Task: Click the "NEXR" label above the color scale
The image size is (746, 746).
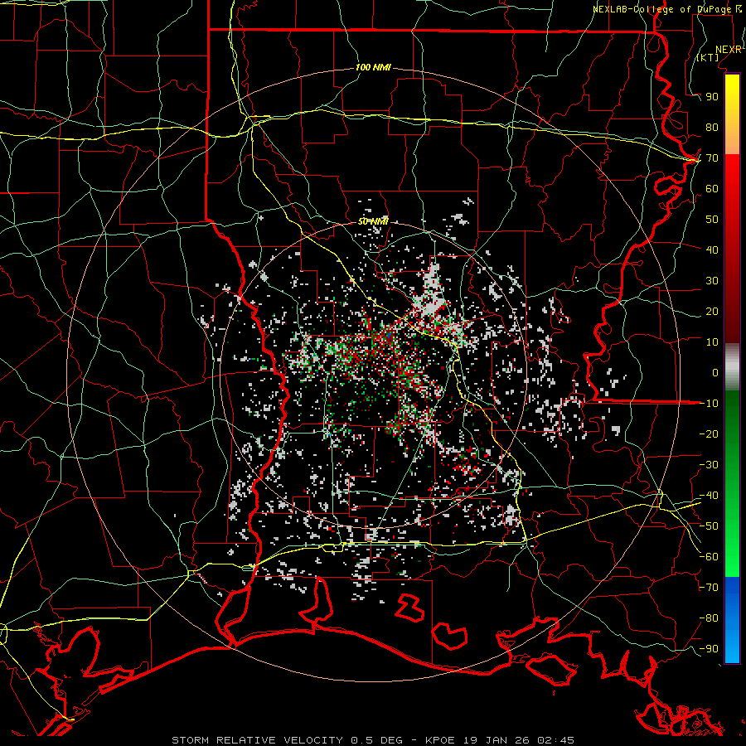Action: point(729,50)
